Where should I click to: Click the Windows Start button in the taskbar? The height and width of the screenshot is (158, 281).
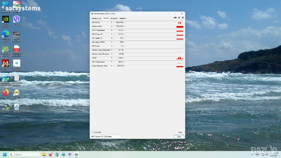point(5,154)
